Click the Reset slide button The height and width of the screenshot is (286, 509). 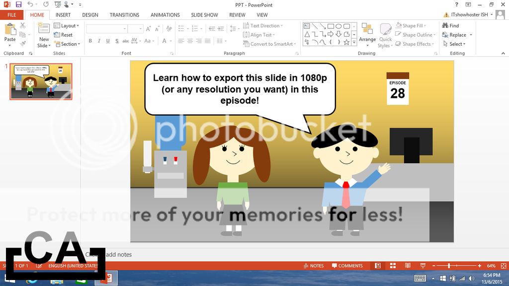(x=64, y=35)
